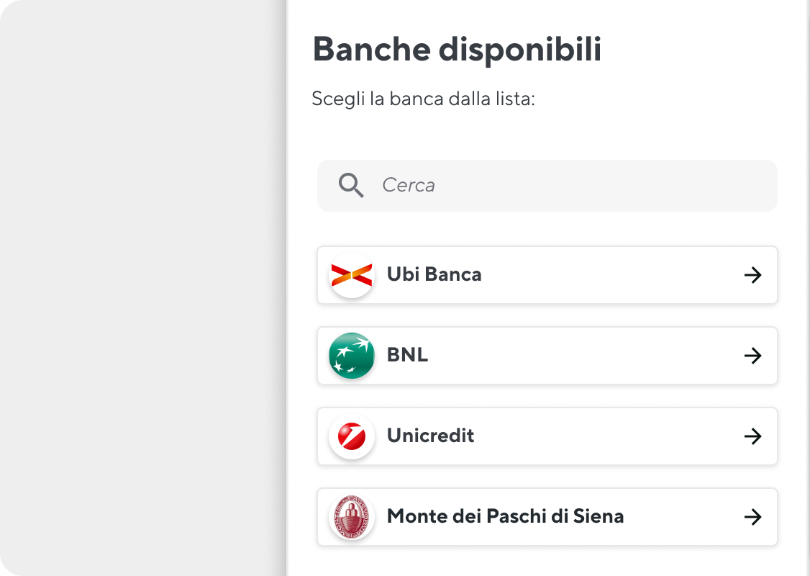Image resolution: width=810 pixels, height=576 pixels.
Task: Choose Unicredit from the bank list
Action: pyautogui.click(x=547, y=436)
